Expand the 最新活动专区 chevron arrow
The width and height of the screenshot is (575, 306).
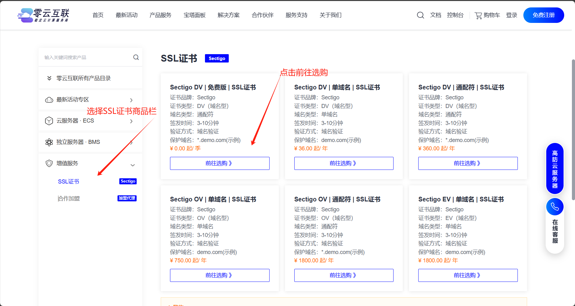click(131, 100)
